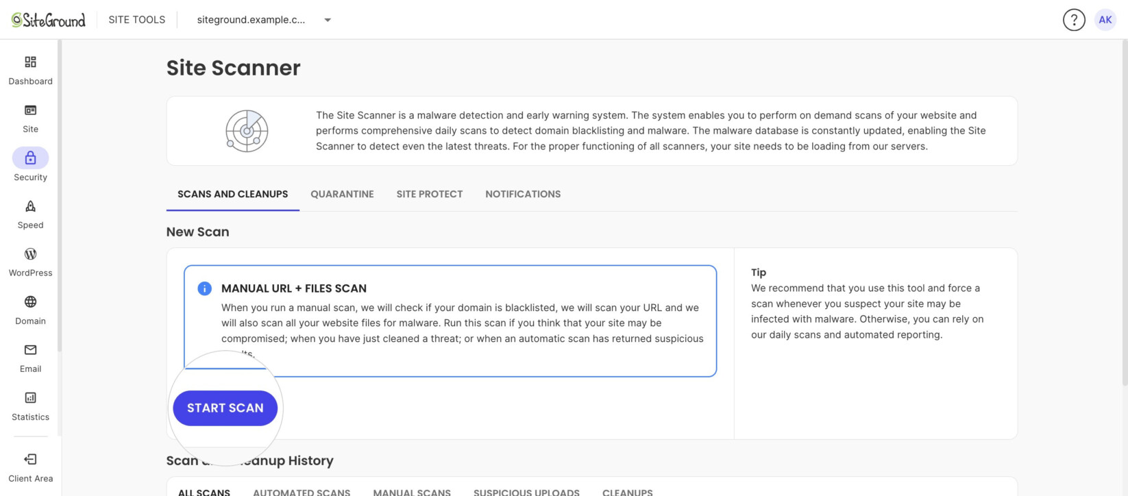Switch to the Quarantine tab
The height and width of the screenshot is (496, 1128).
pyautogui.click(x=342, y=194)
